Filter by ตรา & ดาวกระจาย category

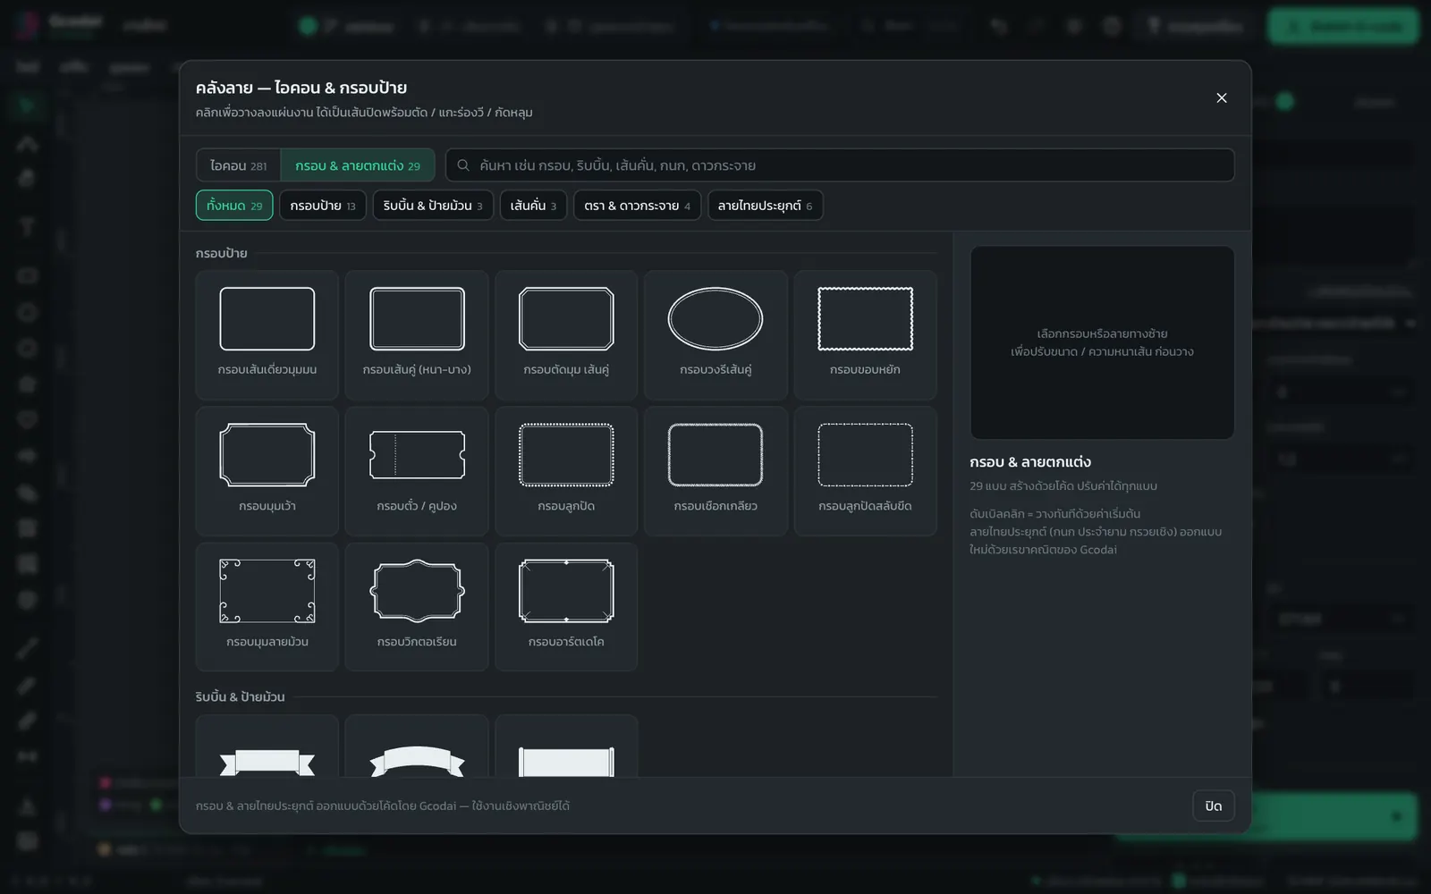click(638, 206)
